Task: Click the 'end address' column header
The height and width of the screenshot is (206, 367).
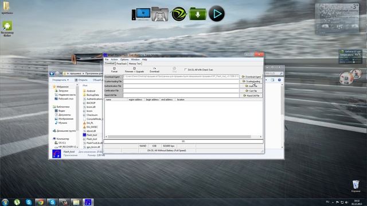Action: (x=167, y=100)
